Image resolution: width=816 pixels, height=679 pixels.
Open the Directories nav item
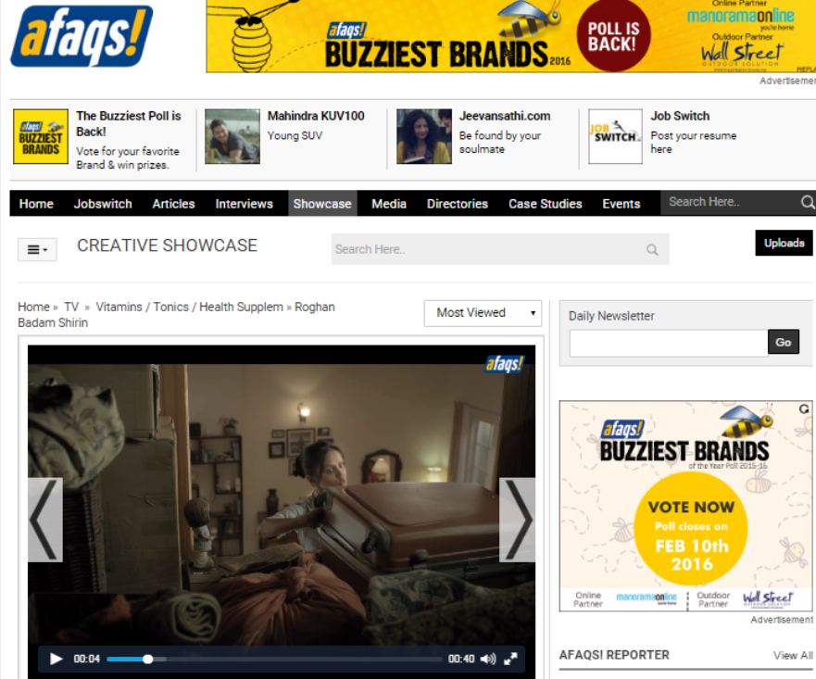point(458,204)
